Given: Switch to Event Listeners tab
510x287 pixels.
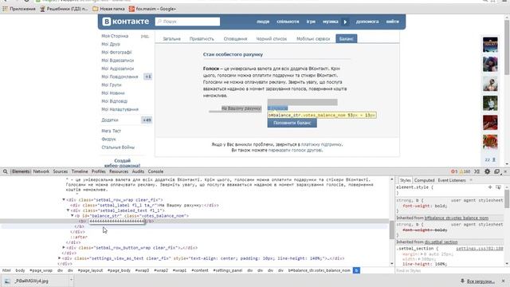Looking at the screenshot, I should pyautogui.click(x=452, y=180).
